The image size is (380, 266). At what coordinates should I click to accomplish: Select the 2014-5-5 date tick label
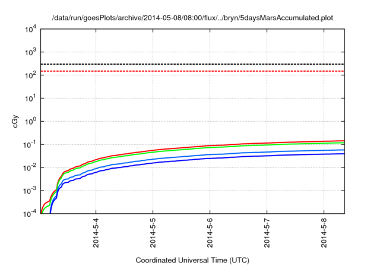(x=153, y=233)
